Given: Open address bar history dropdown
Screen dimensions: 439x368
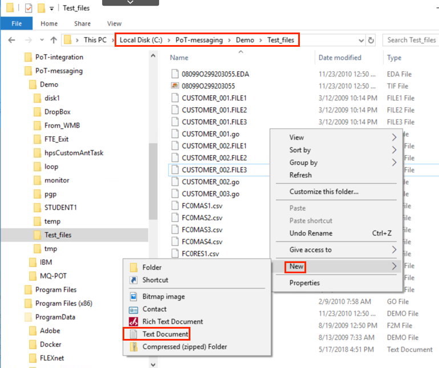Looking at the screenshot, I should tap(361, 41).
